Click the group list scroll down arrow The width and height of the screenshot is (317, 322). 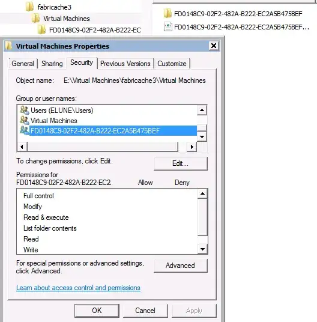pos(202,136)
